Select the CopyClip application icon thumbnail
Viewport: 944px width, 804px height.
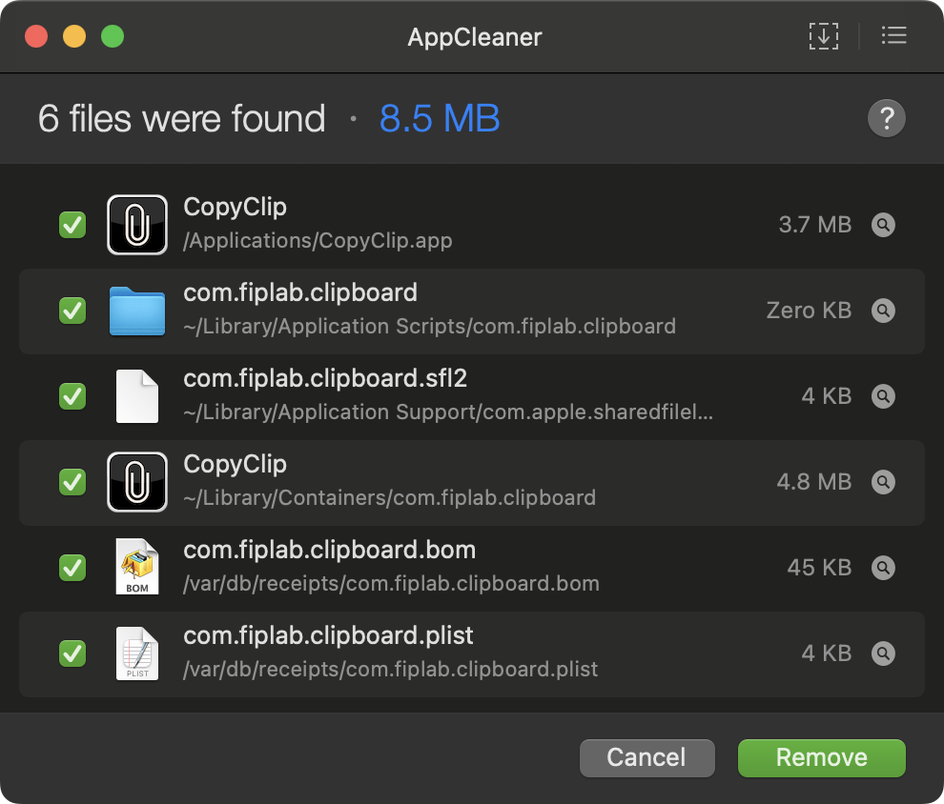[137, 225]
